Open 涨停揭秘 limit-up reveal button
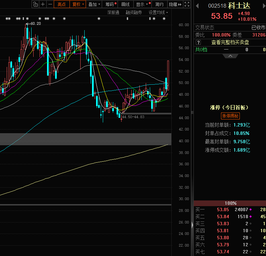This screenshot has height=256, width=266. point(230,116)
